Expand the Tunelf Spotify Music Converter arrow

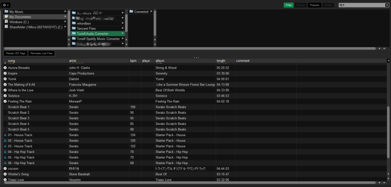tap(123, 39)
